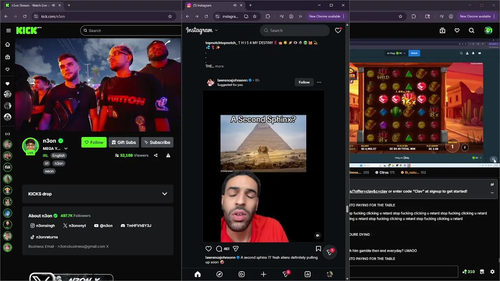Screen dimensions: 500x281
Task: Open the n3on stream avatar
Action: (x=30, y=146)
